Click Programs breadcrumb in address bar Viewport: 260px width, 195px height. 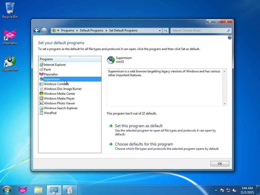point(68,30)
